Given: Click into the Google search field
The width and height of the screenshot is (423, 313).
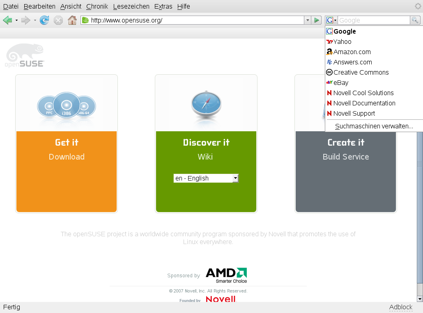Looking at the screenshot, I should coord(374,20).
